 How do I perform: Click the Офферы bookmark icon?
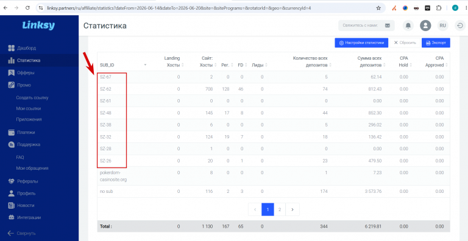(x=12, y=73)
